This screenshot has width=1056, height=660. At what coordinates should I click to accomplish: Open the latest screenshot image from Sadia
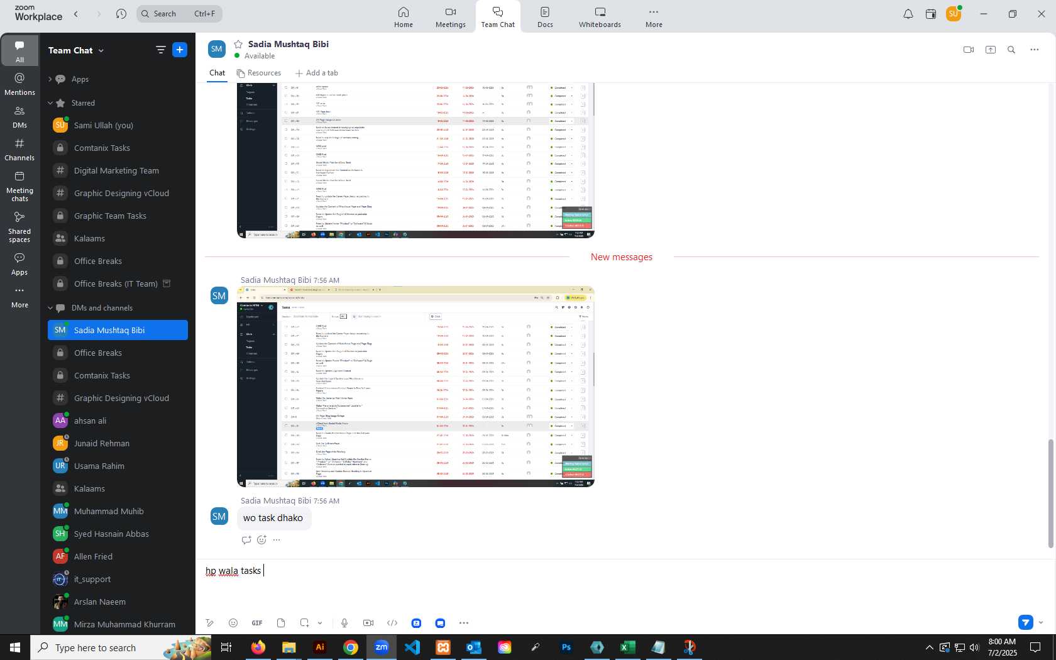(x=415, y=387)
